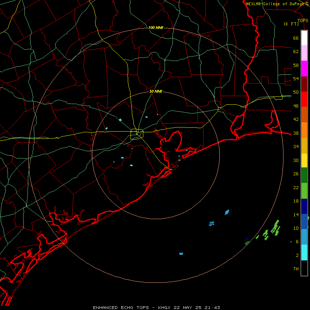Click the bright yellow legend band
This screenshot has width=310, height=310.
click(304, 161)
